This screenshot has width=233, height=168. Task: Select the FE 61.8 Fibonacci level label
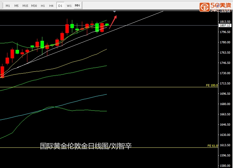coord(212,146)
